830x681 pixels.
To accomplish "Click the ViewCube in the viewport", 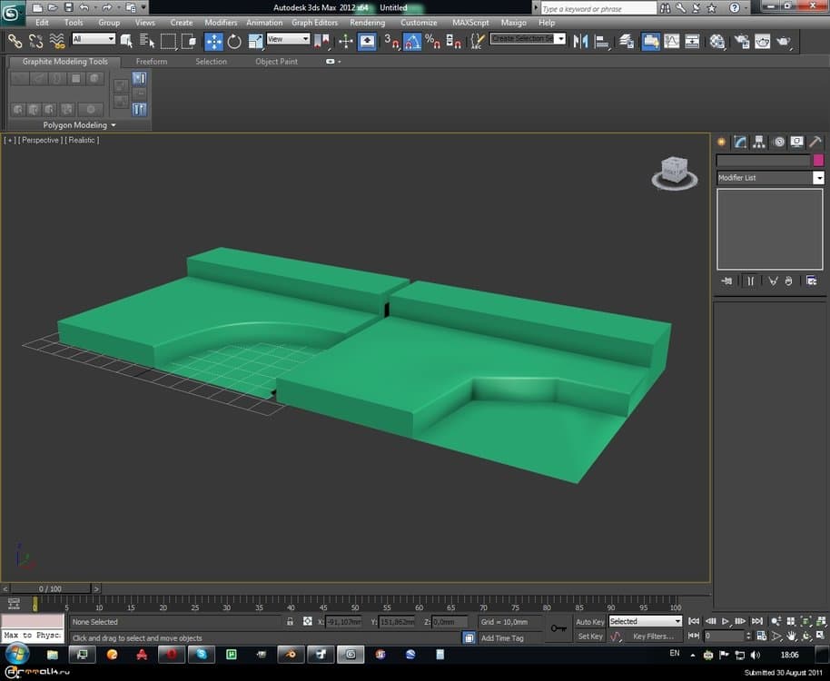I will click(675, 173).
